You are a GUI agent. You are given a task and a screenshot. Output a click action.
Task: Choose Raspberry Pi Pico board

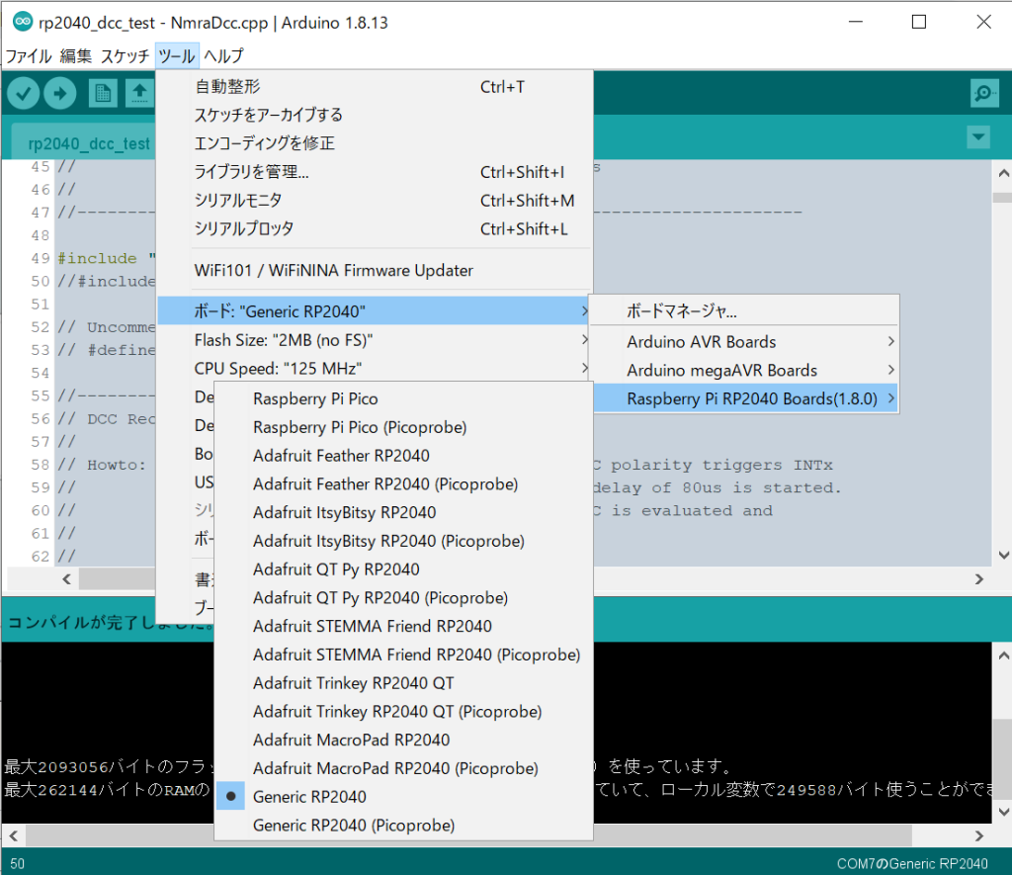pos(315,398)
